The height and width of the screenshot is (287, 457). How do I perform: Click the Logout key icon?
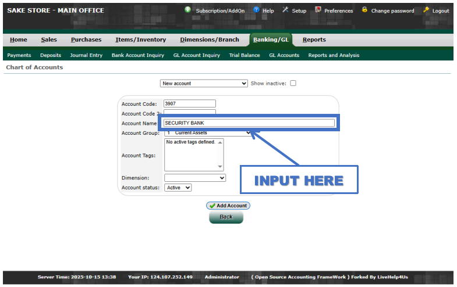[426, 10]
